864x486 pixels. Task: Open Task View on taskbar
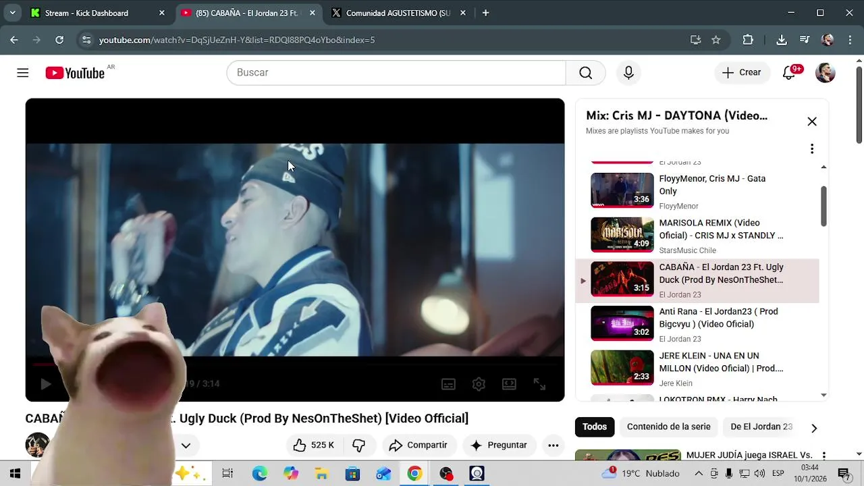(227, 474)
